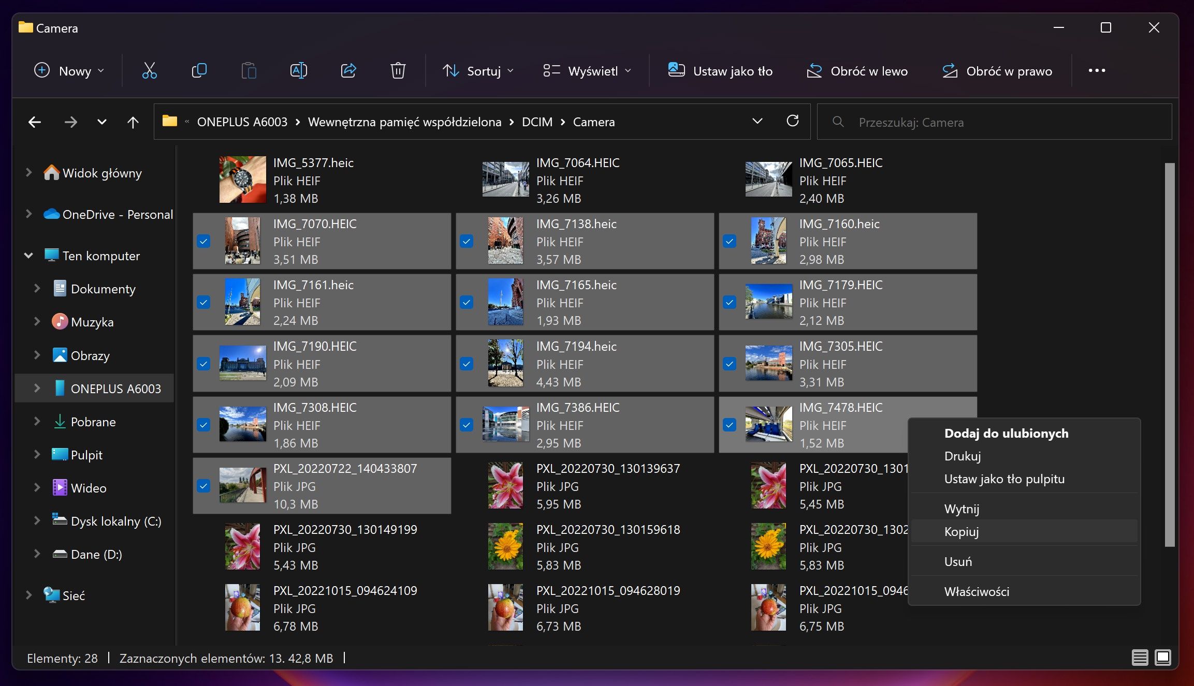Go forward with the right arrow

point(71,122)
